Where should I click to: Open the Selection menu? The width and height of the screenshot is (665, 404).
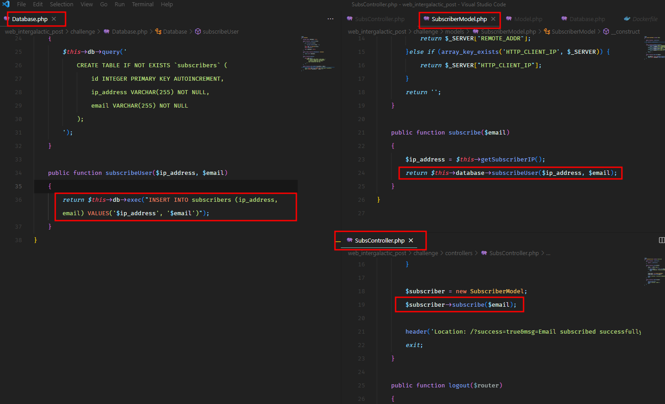62,4
